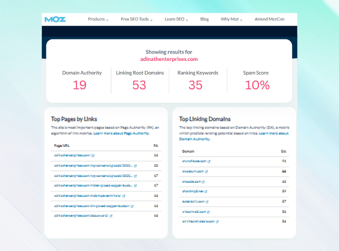Click the Top Pages by Links heading
This screenshot has height=251, width=339.
(x=74, y=119)
